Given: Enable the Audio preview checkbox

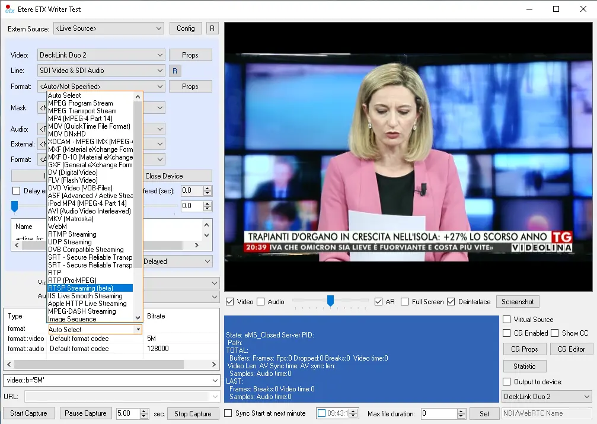Looking at the screenshot, I should [261, 302].
